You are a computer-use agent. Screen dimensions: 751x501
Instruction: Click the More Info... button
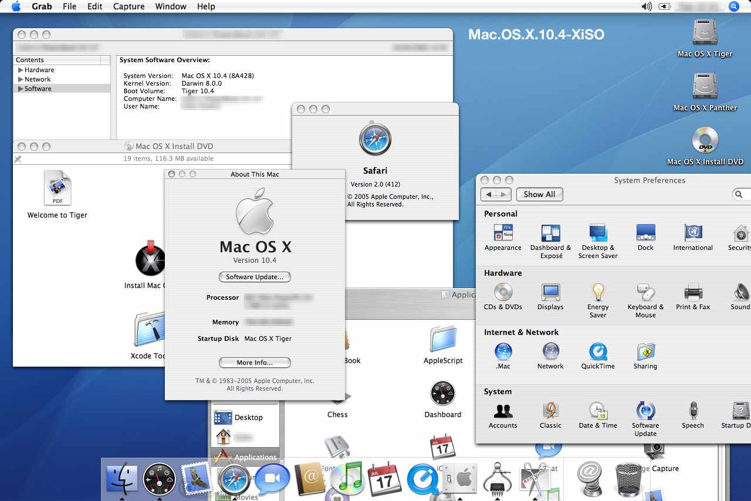click(255, 363)
